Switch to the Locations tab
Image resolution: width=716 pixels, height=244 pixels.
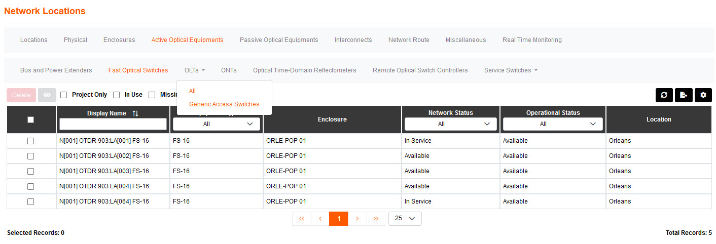[34, 40]
